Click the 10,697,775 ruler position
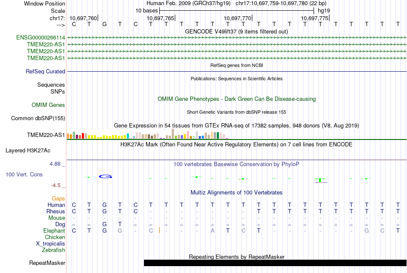407x273 pixels. point(314,18)
